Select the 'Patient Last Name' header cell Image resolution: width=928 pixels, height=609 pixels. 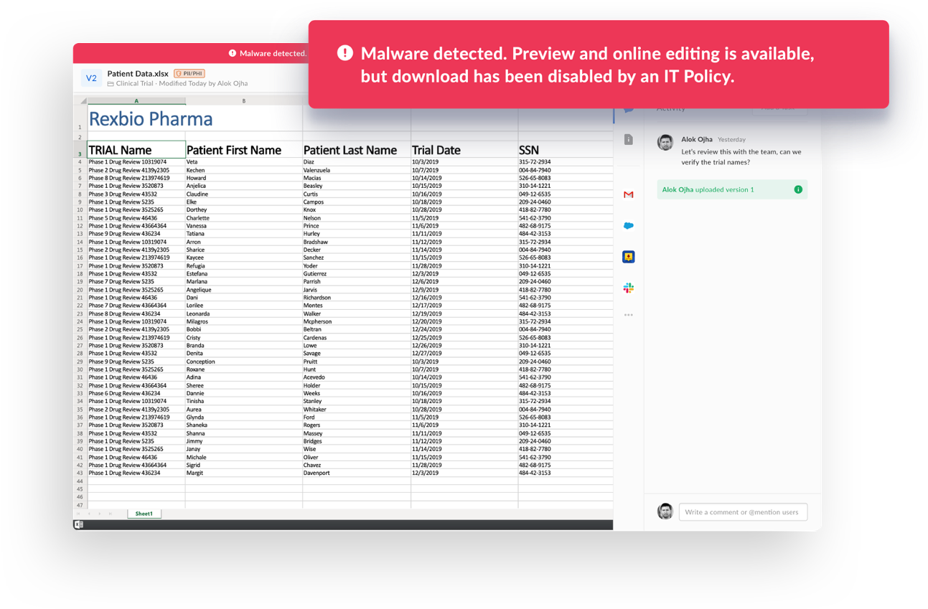[x=357, y=150]
